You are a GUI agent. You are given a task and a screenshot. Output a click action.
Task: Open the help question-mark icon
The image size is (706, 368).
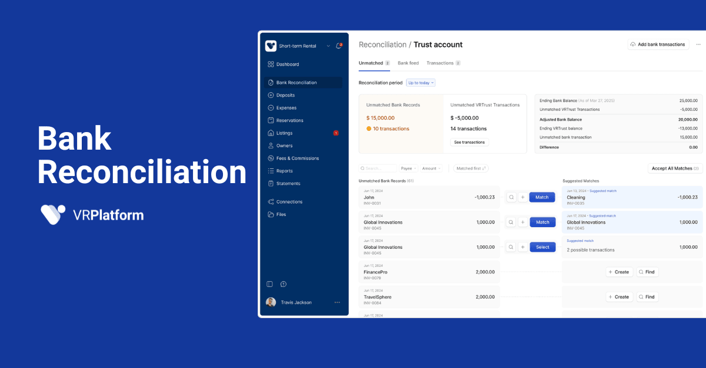pos(284,284)
